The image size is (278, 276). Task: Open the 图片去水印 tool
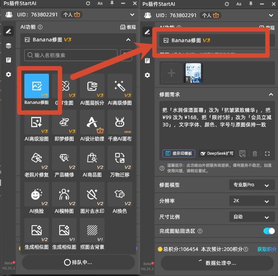(92, 194)
